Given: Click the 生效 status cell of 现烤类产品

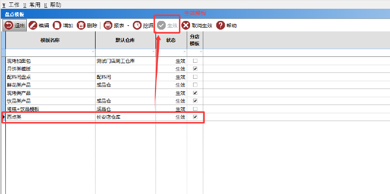Looking at the screenshot, I should (x=172, y=93).
